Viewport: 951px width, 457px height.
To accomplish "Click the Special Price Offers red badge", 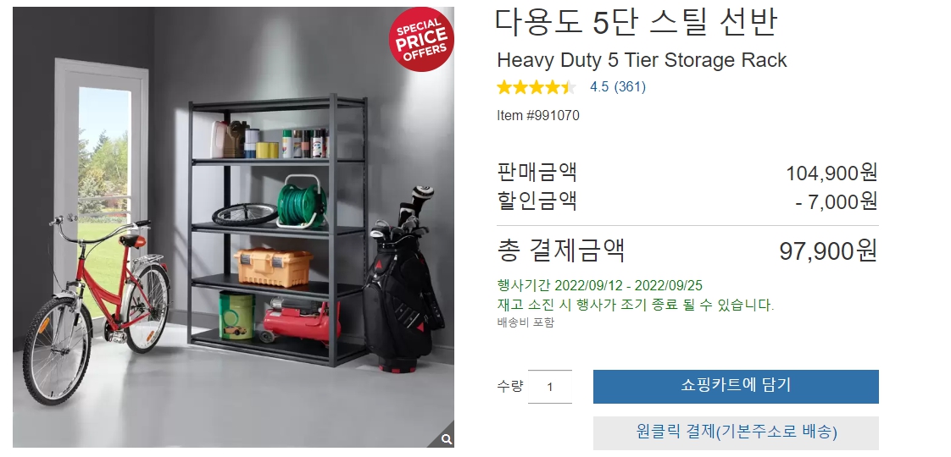I will (422, 39).
